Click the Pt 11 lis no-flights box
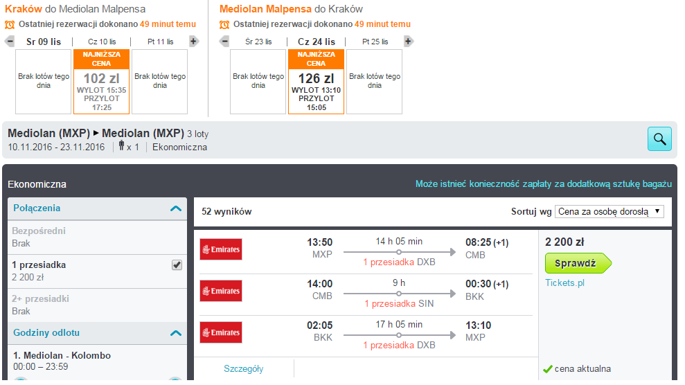Image resolution: width=685 pixels, height=385 pixels. pos(159,82)
